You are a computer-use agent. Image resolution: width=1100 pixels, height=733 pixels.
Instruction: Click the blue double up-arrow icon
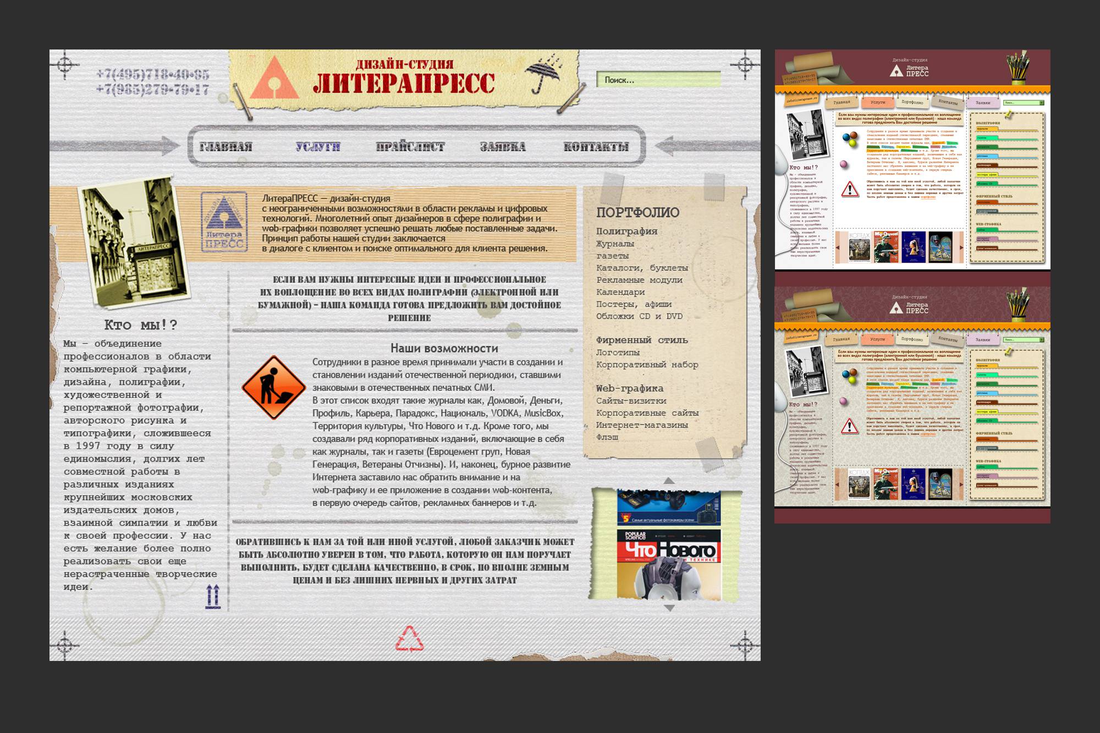213,597
